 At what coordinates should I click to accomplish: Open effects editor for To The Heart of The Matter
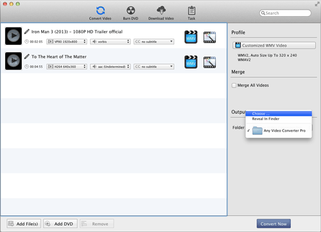(209, 62)
